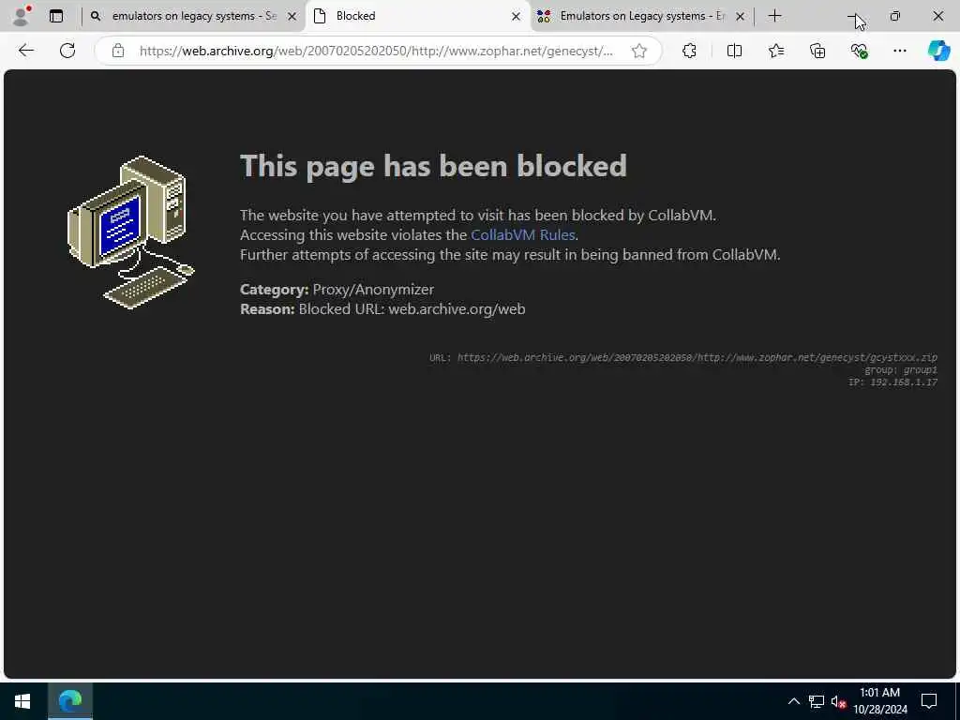Click the address bar URL field

coord(376,51)
